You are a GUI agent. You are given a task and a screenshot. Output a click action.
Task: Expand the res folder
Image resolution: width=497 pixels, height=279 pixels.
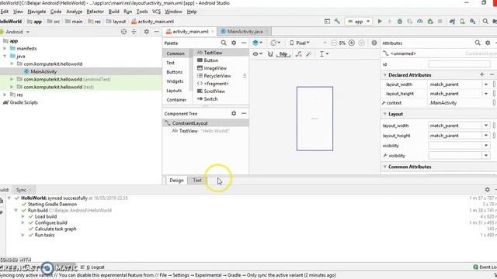click(x=5, y=95)
